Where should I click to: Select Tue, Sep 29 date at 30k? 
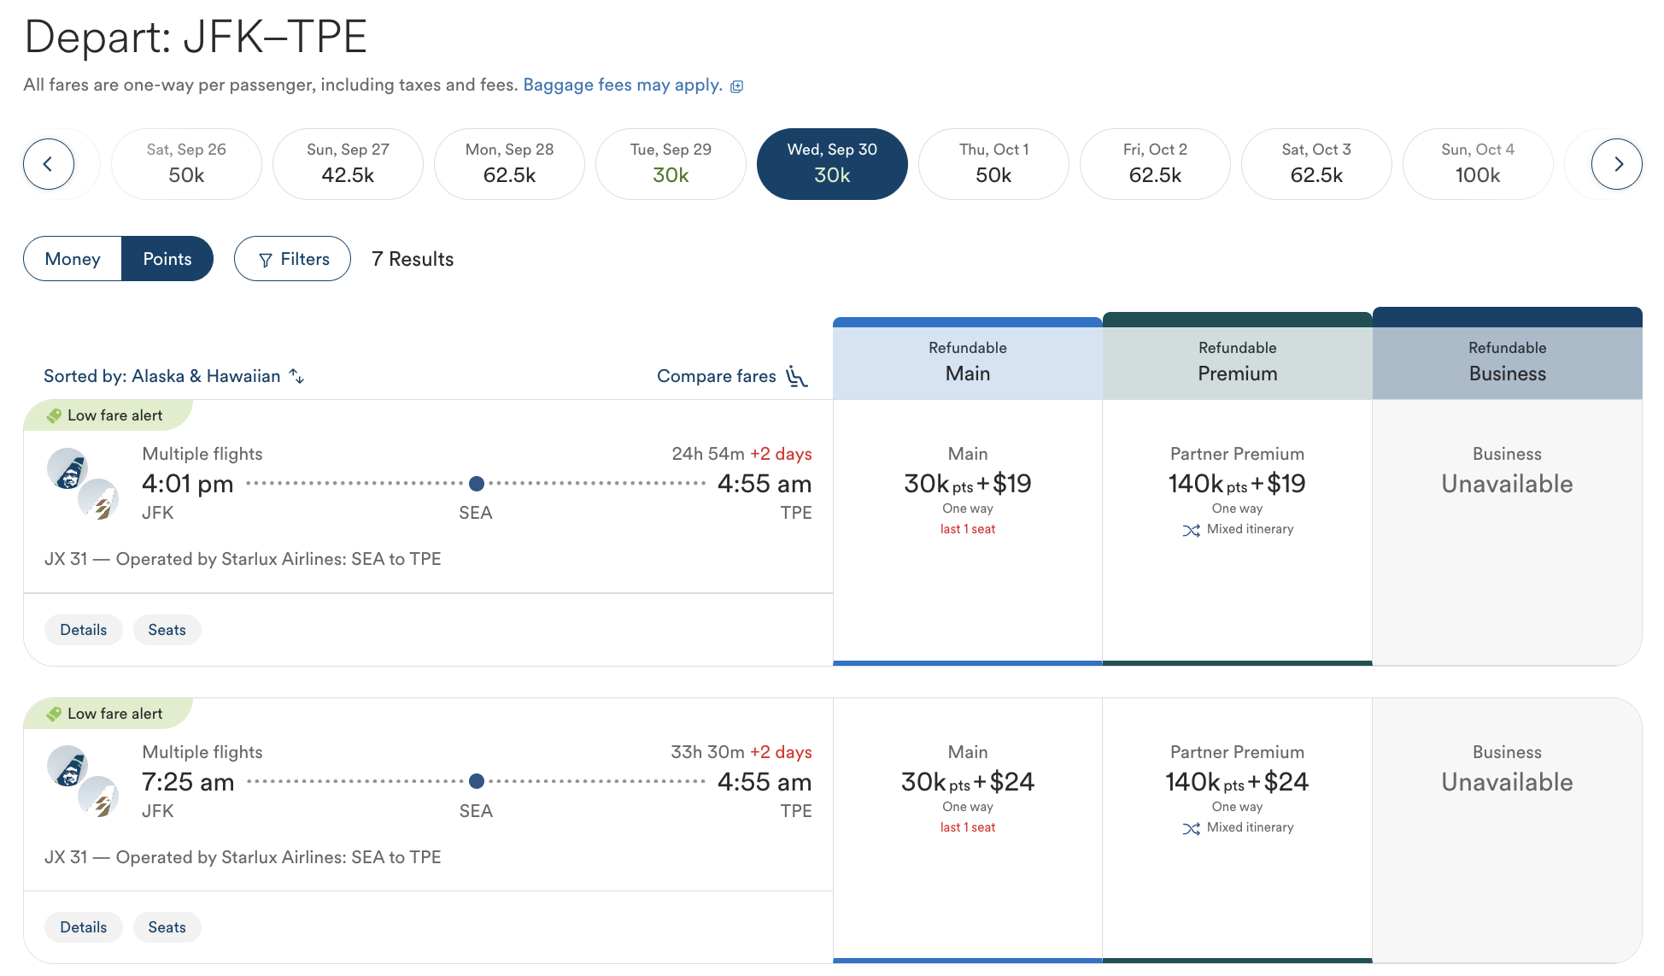coord(671,164)
